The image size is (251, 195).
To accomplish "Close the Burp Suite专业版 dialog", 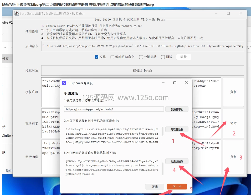I will (187, 83).
